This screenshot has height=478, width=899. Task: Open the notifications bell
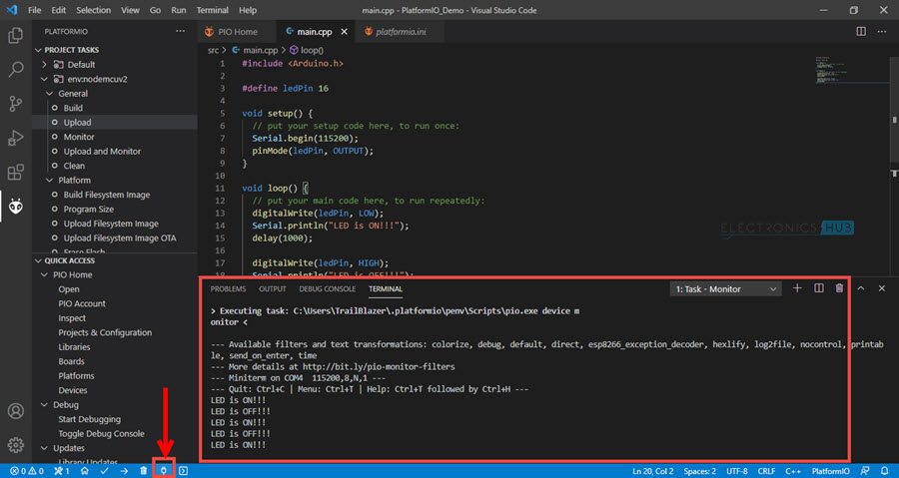point(884,471)
